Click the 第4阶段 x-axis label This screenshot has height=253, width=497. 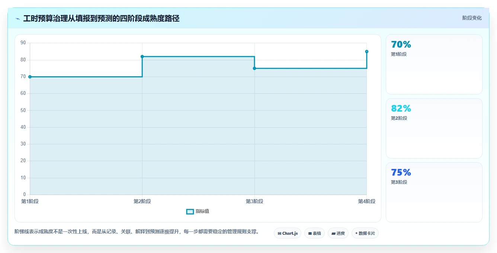pyautogui.click(x=367, y=201)
